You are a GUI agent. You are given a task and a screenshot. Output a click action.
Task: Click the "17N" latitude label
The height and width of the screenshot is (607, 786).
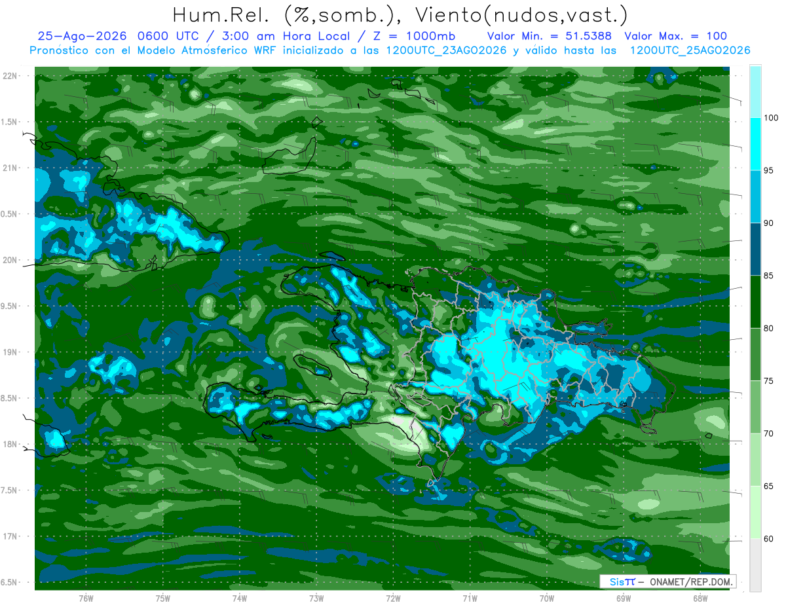(10, 536)
